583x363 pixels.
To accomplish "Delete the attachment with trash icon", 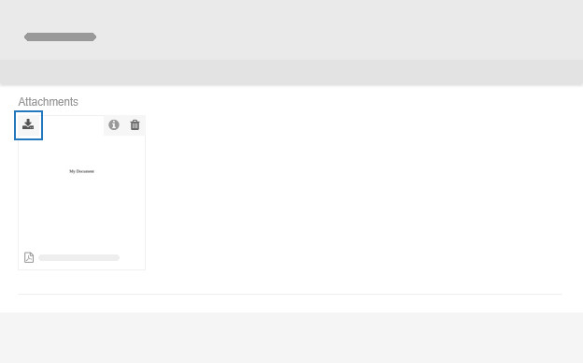I will pos(135,124).
